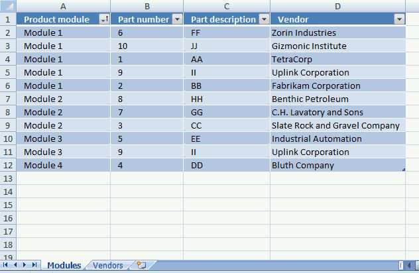Click the cell containing Industrial Automation

pos(337,138)
